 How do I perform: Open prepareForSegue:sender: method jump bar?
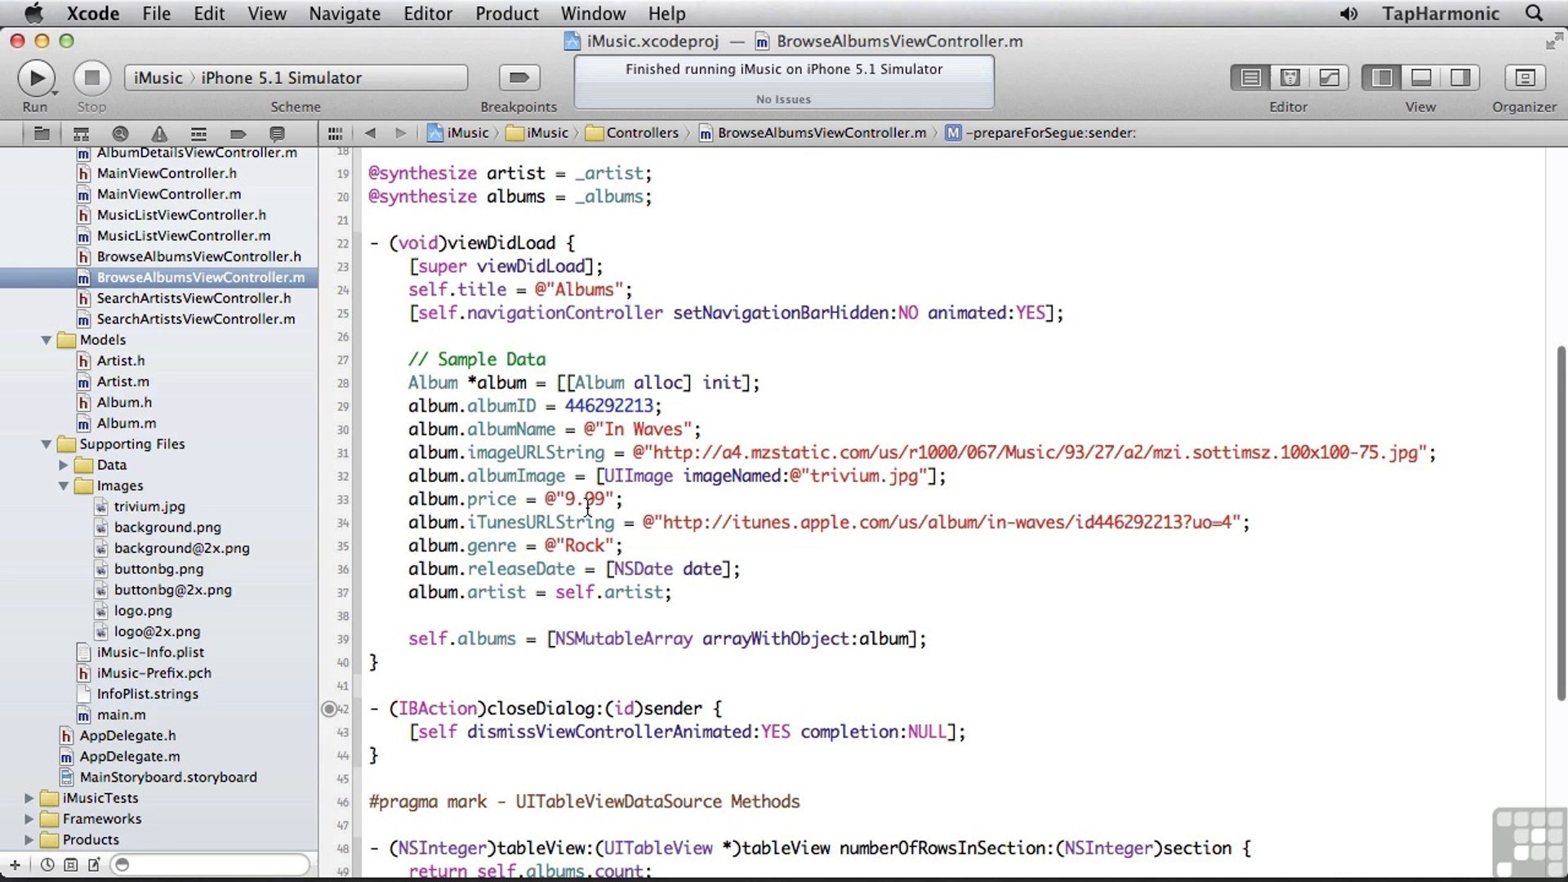tap(1041, 133)
